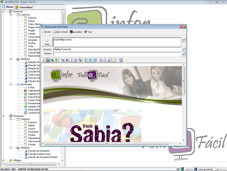Viewport: 227px width, 171px height.
Task: Click the Assunto subject field
Action: click(117, 49)
